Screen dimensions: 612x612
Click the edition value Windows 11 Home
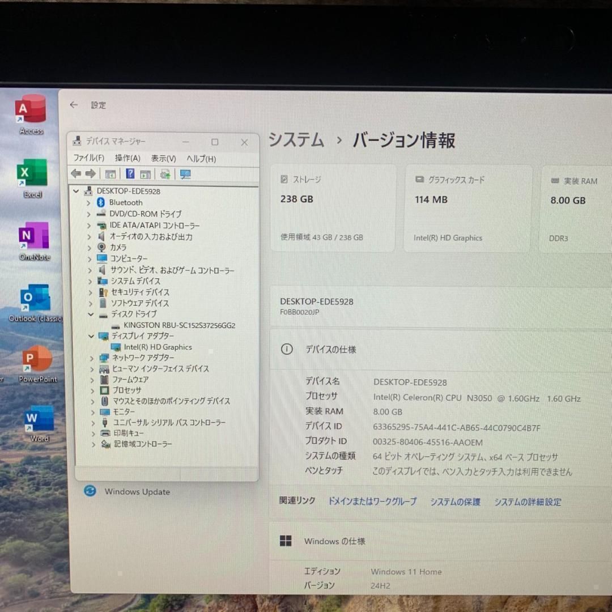pos(406,571)
